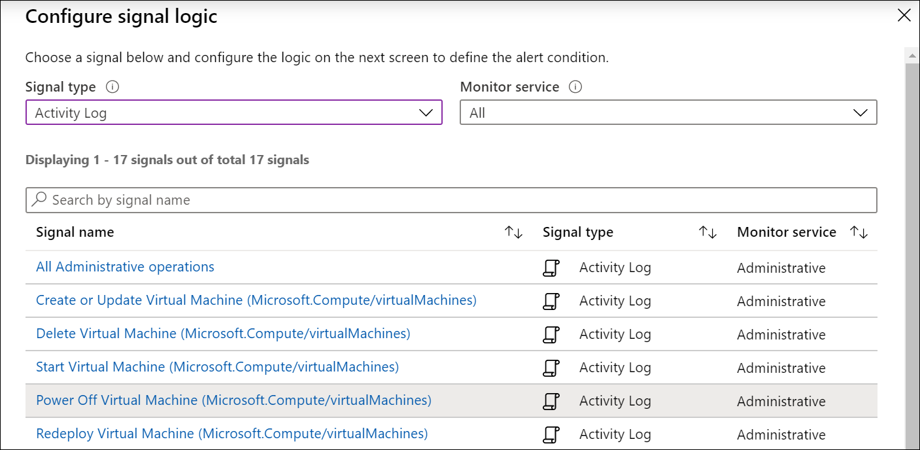Sort the list by Signal name column arrows

(x=513, y=232)
